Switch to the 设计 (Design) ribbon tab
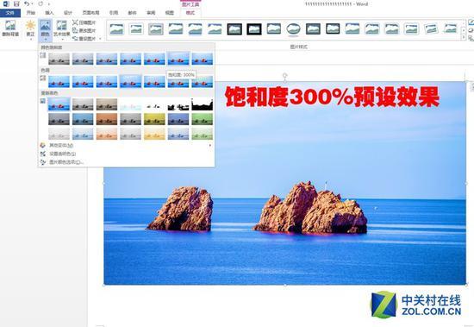The height and width of the screenshot is (327, 474). [68, 13]
